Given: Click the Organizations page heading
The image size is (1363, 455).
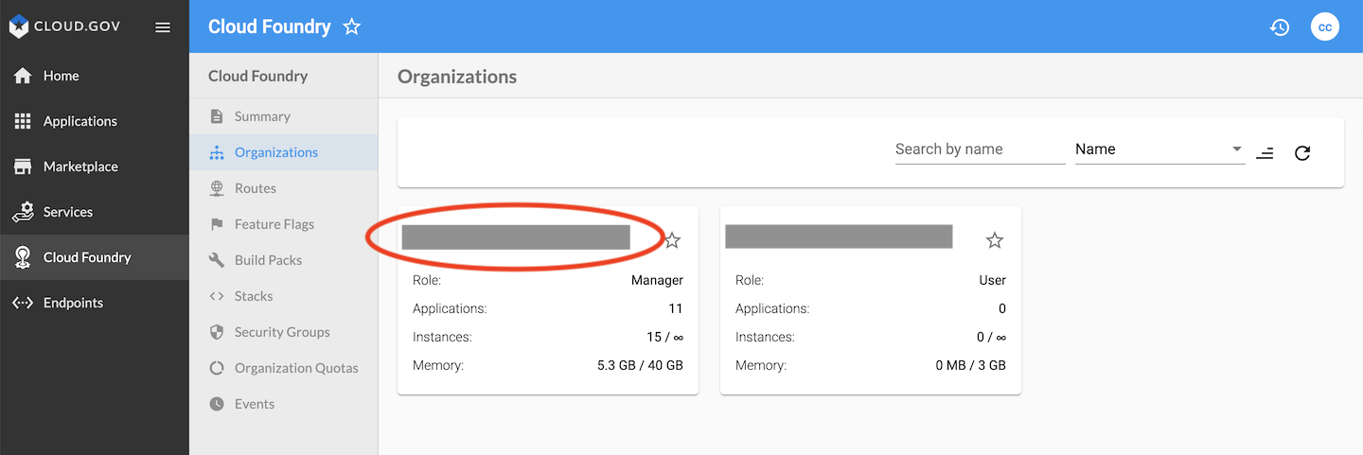Looking at the screenshot, I should pyautogui.click(x=457, y=77).
